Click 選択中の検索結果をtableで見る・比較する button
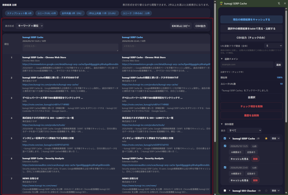Screen dimensions: 288x195 [251, 28]
